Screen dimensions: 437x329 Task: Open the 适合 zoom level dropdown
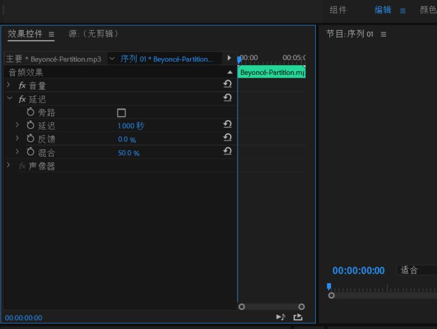click(x=416, y=270)
